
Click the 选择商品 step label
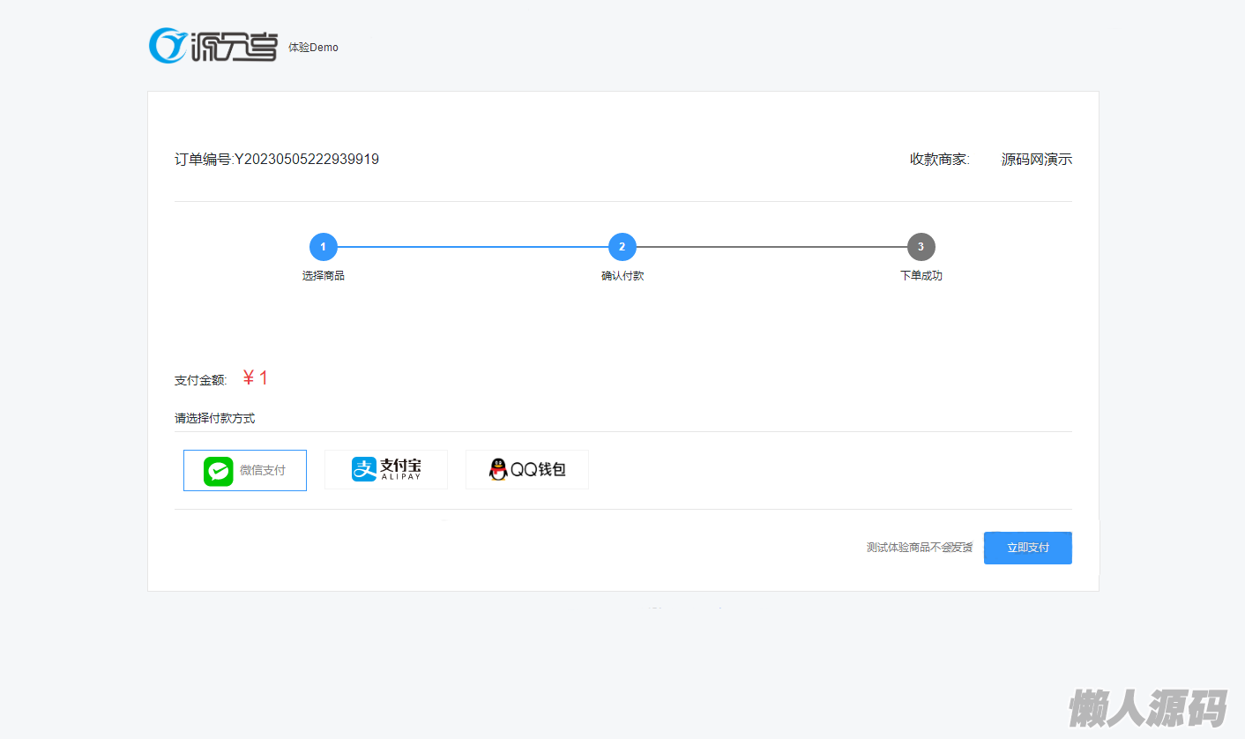[x=324, y=276]
